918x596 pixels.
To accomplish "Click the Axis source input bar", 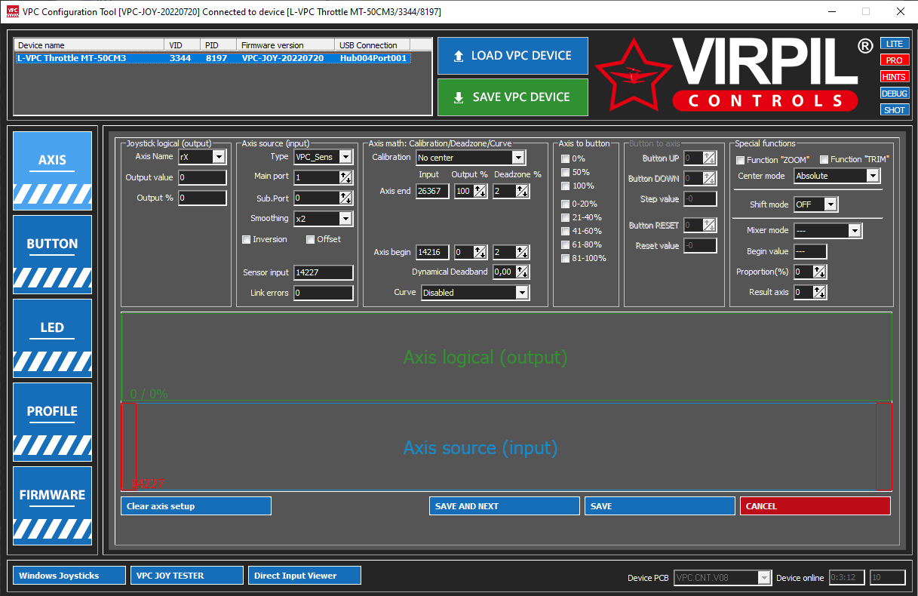I will tap(506, 447).
